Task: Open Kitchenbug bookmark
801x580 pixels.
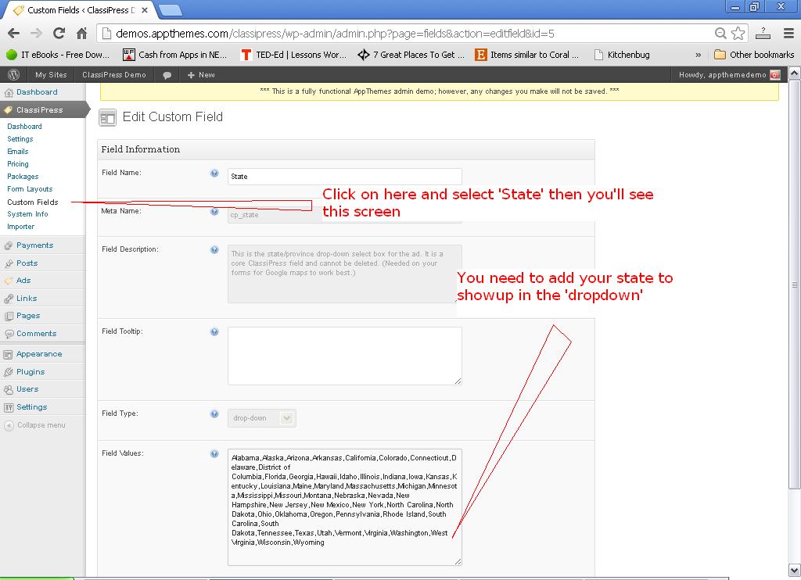Action: click(622, 55)
